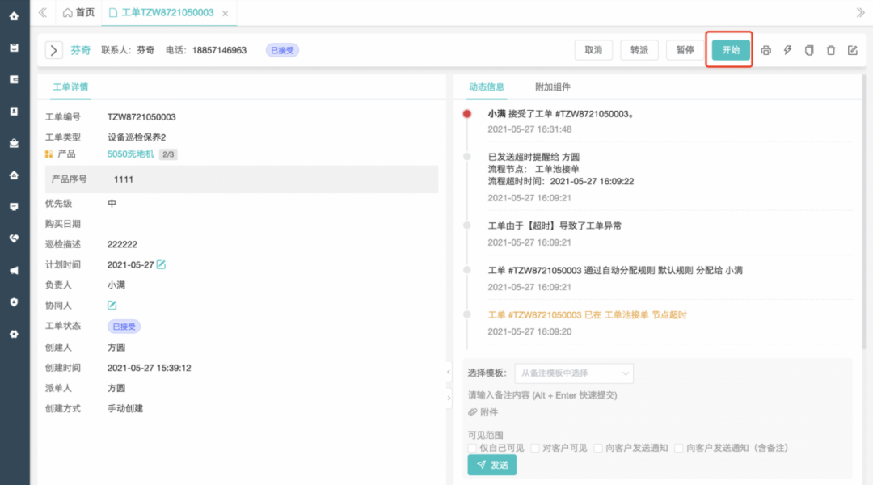The image size is (873, 485).
Task: Click the edit pencil icon in toolbar
Action: click(852, 50)
